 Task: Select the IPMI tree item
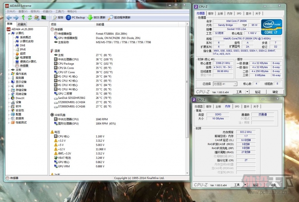click(20, 49)
